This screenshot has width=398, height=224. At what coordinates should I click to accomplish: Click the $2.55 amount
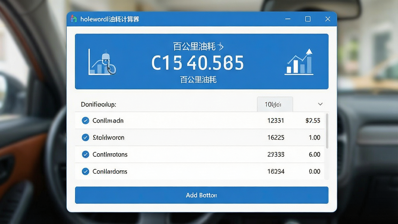[313, 121]
